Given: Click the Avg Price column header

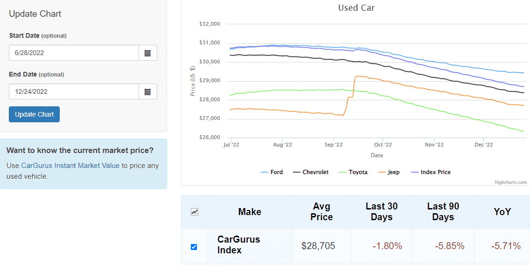Looking at the screenshot, I should click(321, 212).
